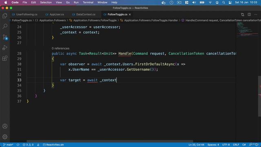The height and width of the screenshot is (147, 261).
Task: Click the FollowToggle.cs breadcrumb
Action: tap(22, 20)
